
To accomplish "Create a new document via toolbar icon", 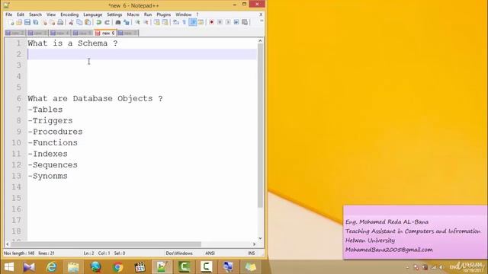I will 12,22.
